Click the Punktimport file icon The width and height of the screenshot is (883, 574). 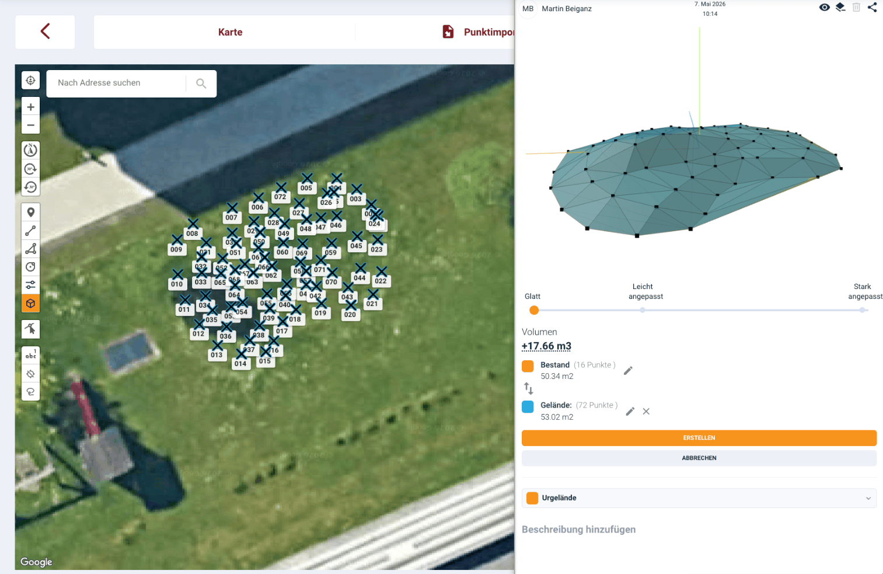click(x=448, y=32)
